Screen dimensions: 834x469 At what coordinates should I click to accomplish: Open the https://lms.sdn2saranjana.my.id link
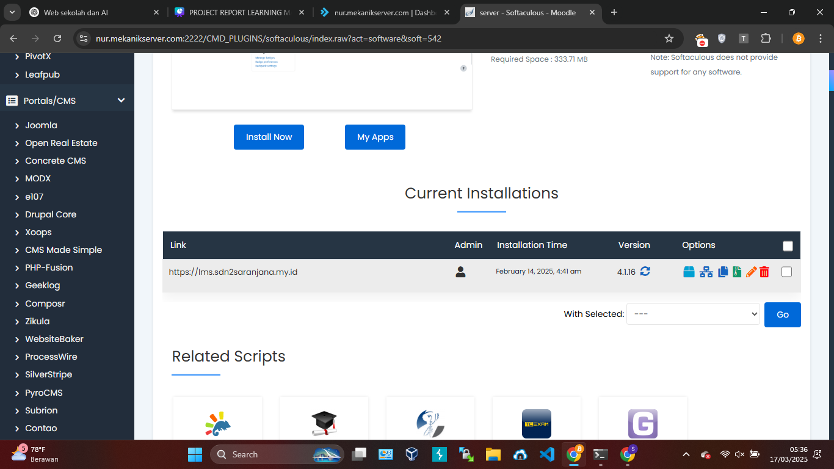pyautogui.click(x=233, y=272)
